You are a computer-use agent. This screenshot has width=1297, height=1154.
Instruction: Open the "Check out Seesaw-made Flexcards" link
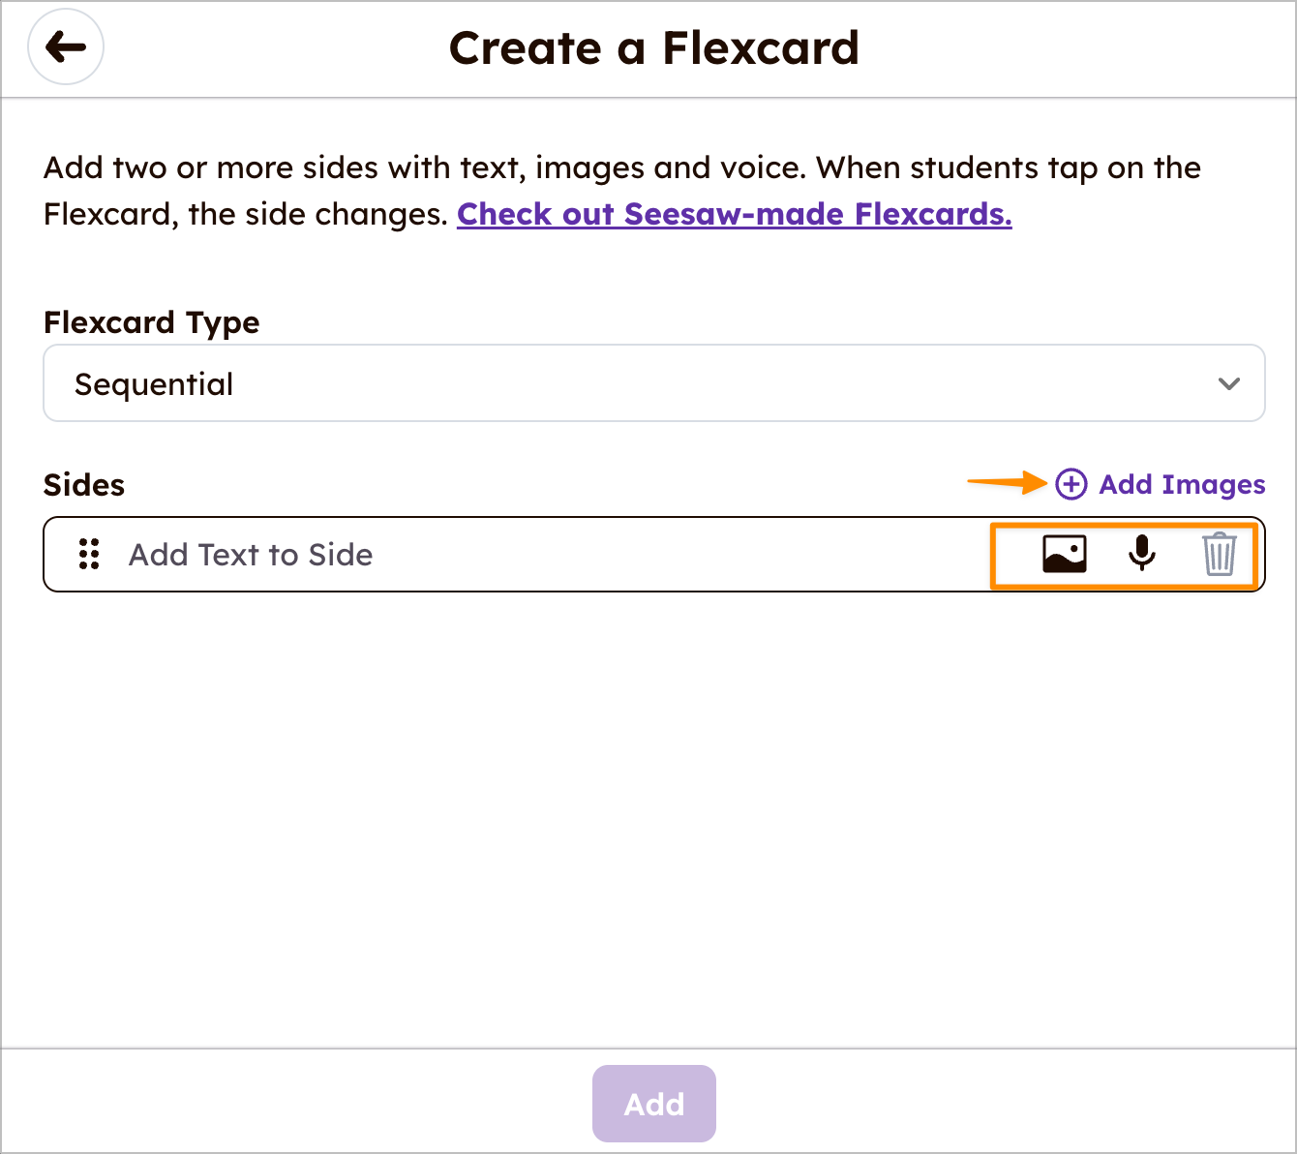point(734,214)
